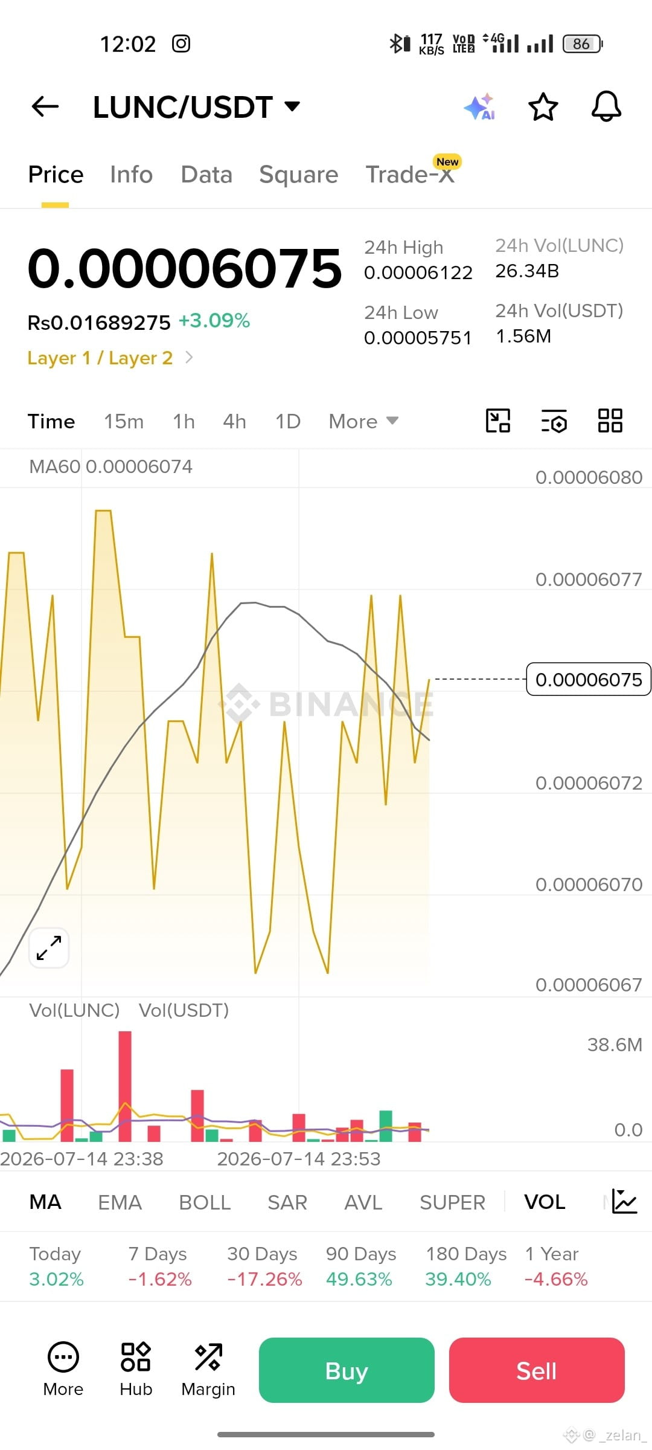652x1450 pixels.
Task: Click the MA60 0.00006074 indicator label
Action: (x=110, y=466)
